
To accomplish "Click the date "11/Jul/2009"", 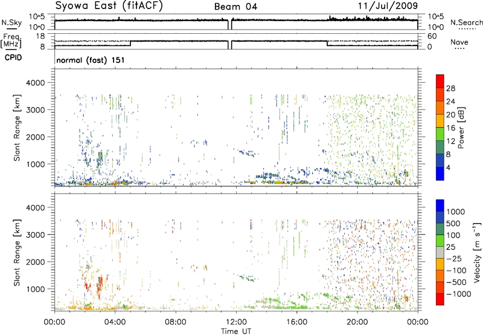I will (x=388, y=6).
